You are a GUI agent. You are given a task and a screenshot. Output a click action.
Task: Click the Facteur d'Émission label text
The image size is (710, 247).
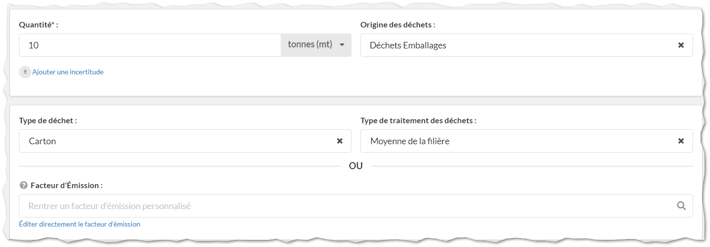pos(67,185)
